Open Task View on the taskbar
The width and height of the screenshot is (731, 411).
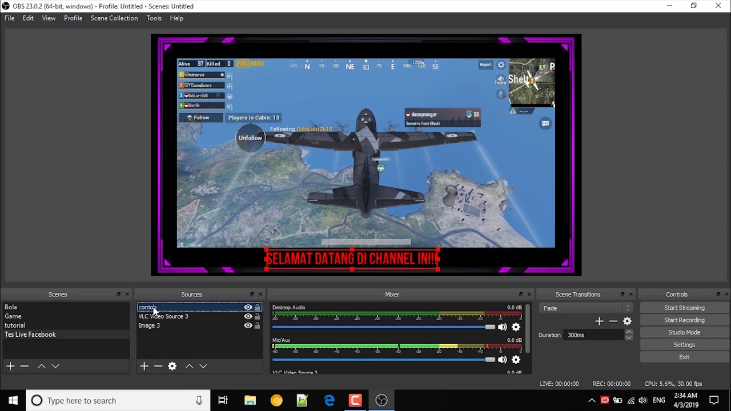(223, 400)
